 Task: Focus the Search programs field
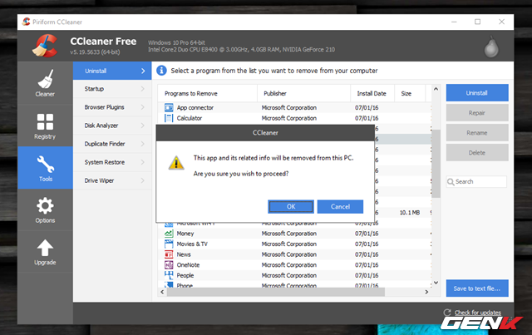480,181
